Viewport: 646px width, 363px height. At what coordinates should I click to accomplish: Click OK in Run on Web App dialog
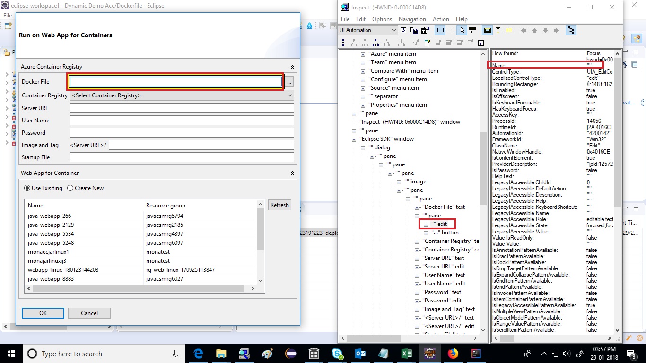click(43, 313)
